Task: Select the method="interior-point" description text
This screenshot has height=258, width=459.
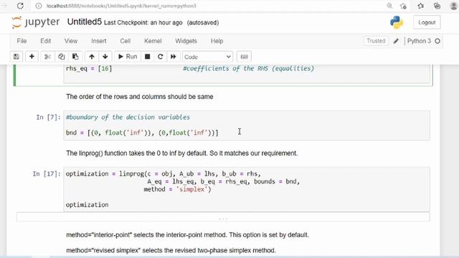Action: 187,235
